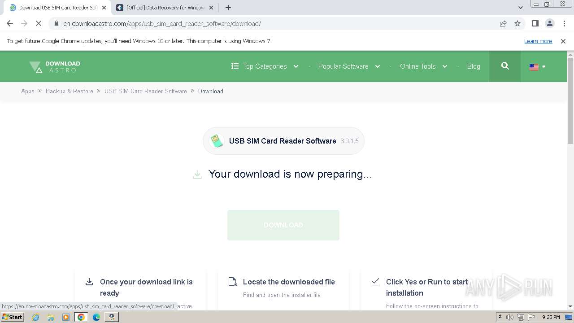574x323 pixels.
Task: Click the Chrome taskbar icon
Action: click(81, 317)
